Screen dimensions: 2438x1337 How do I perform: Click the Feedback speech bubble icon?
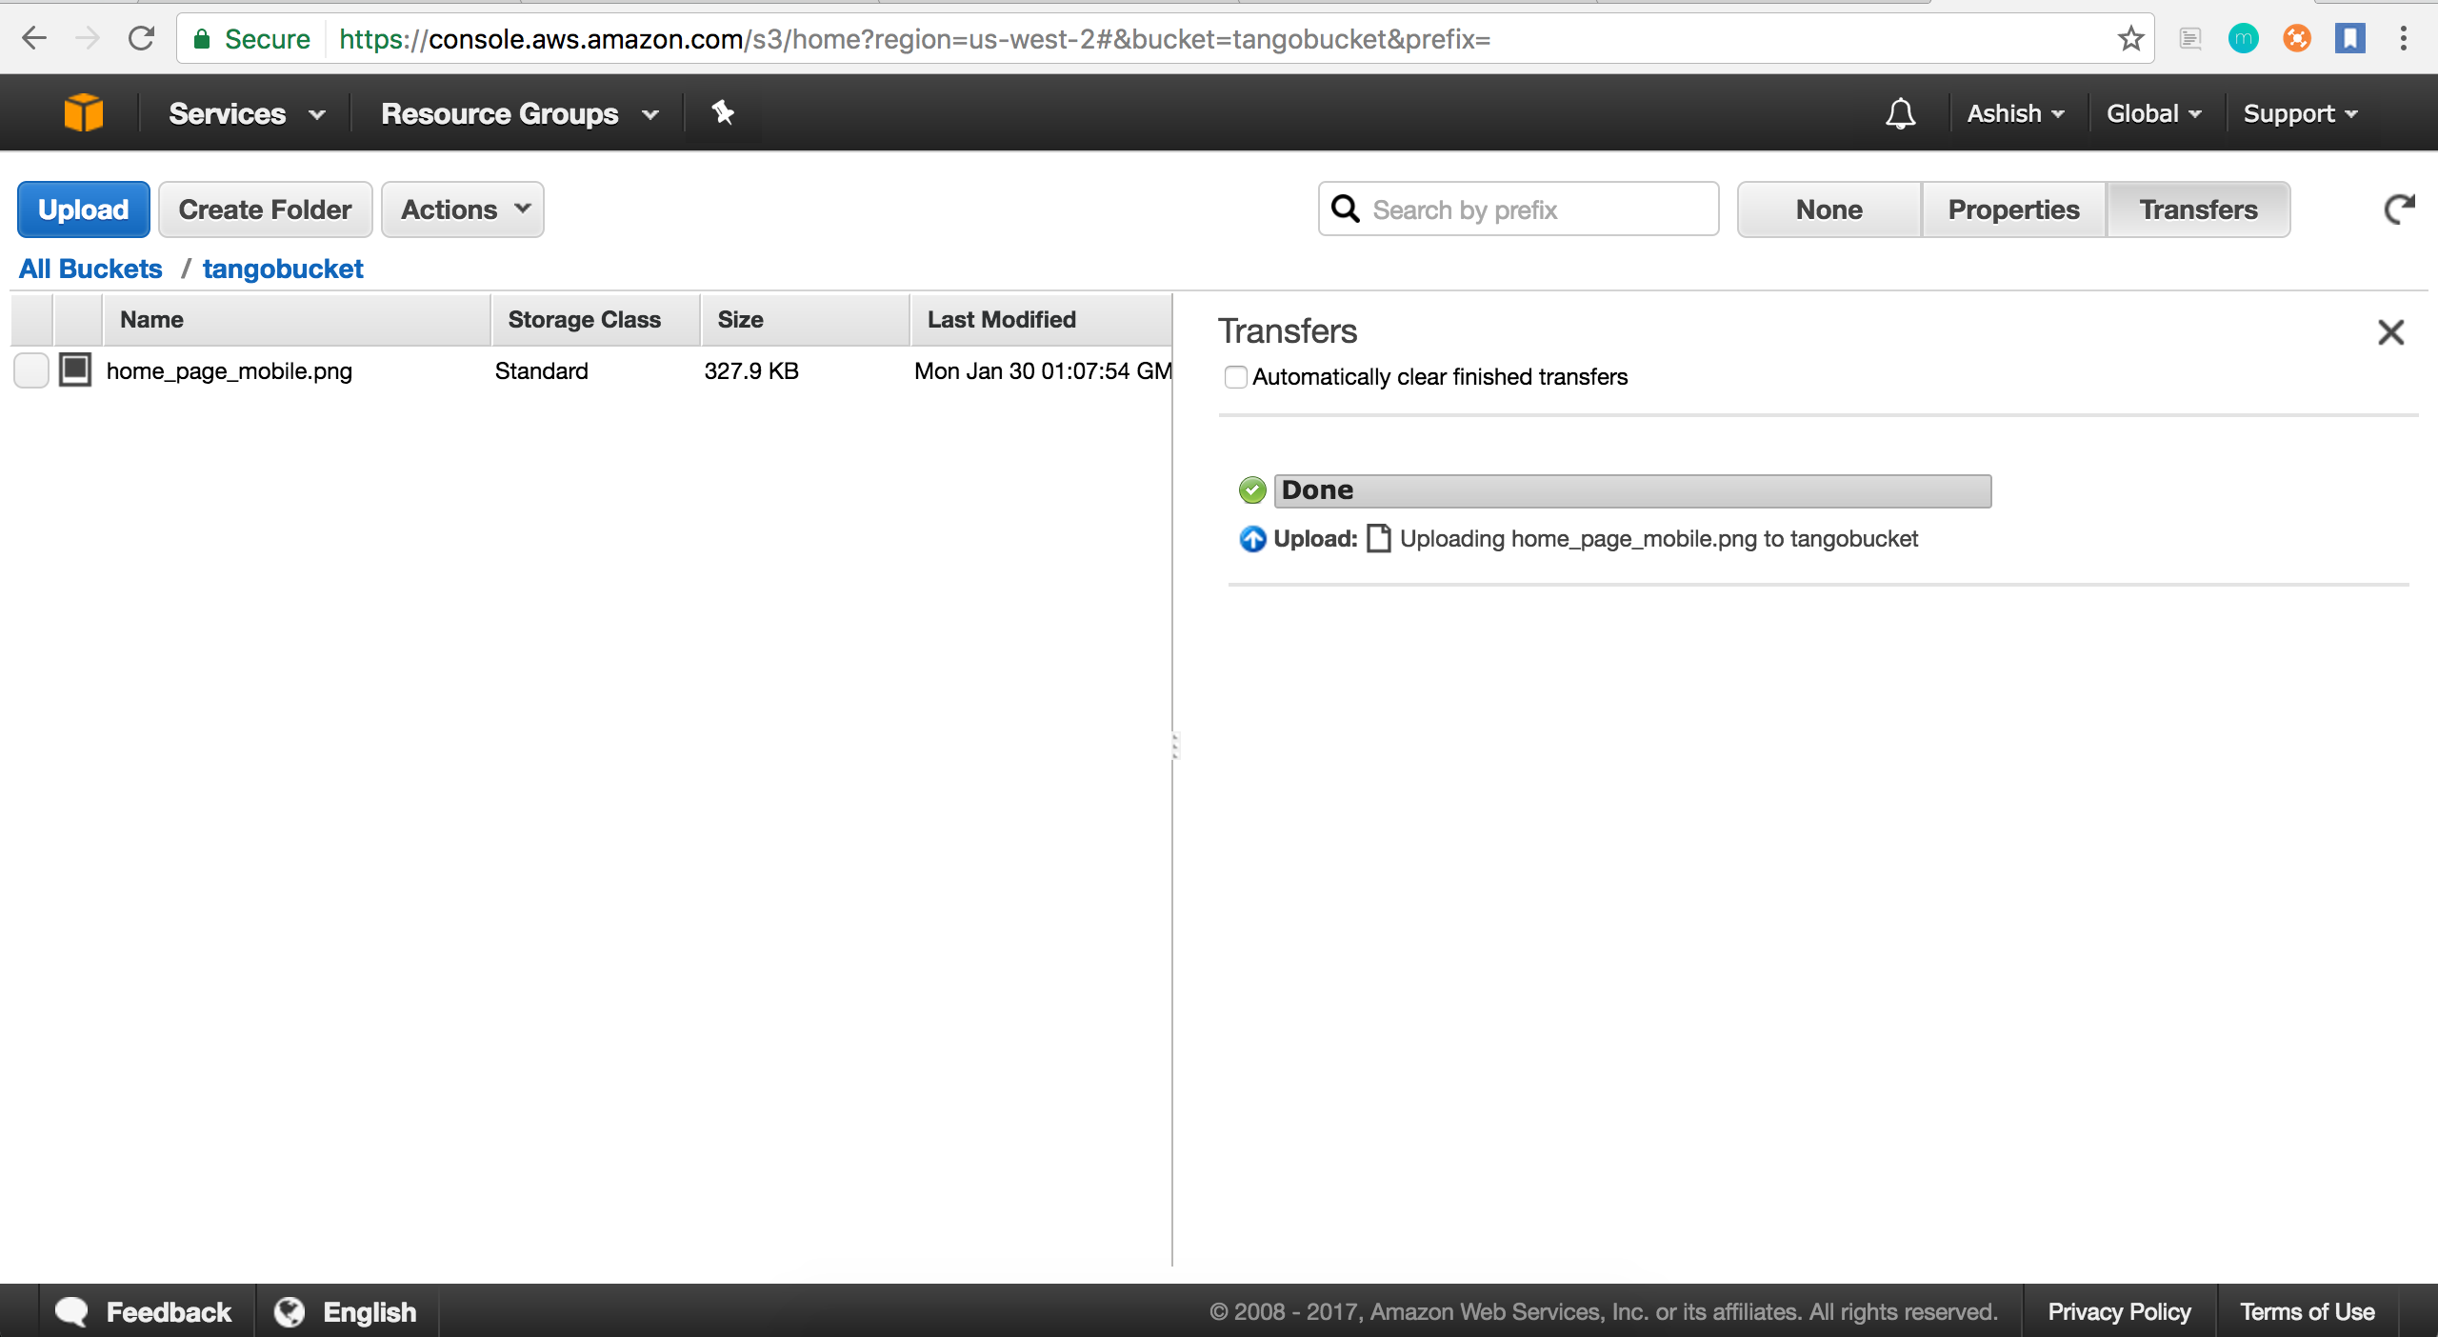point(71,1311)
